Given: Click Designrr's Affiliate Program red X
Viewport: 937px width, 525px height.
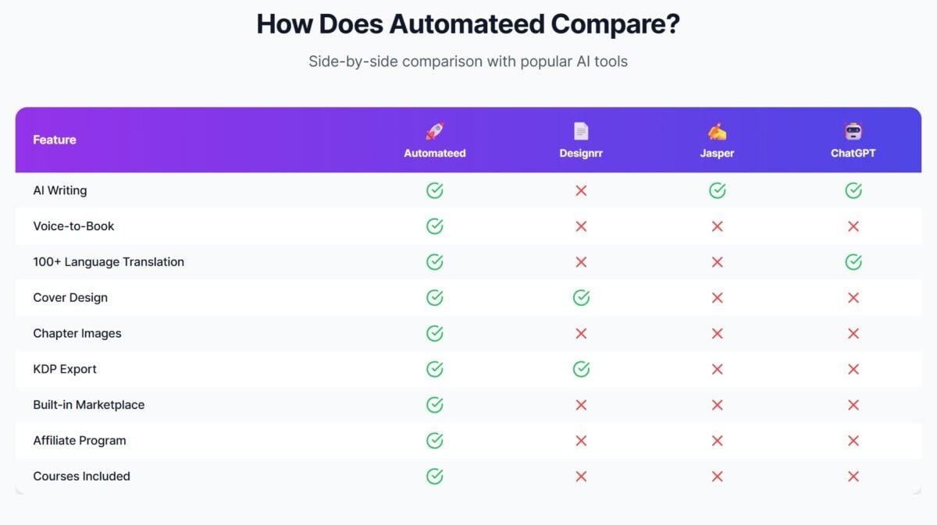Looking at the screenshot, I should [581, 441].
